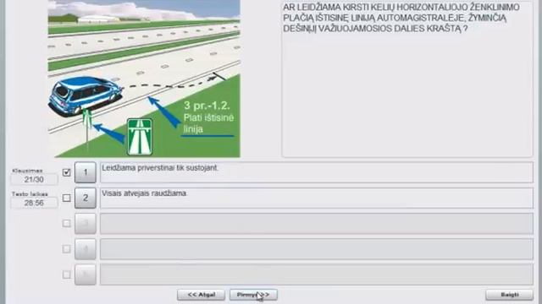The image size is (542, 304).
Task: Finish the test with the Baigti button
Action: click(x=509, y=295)
